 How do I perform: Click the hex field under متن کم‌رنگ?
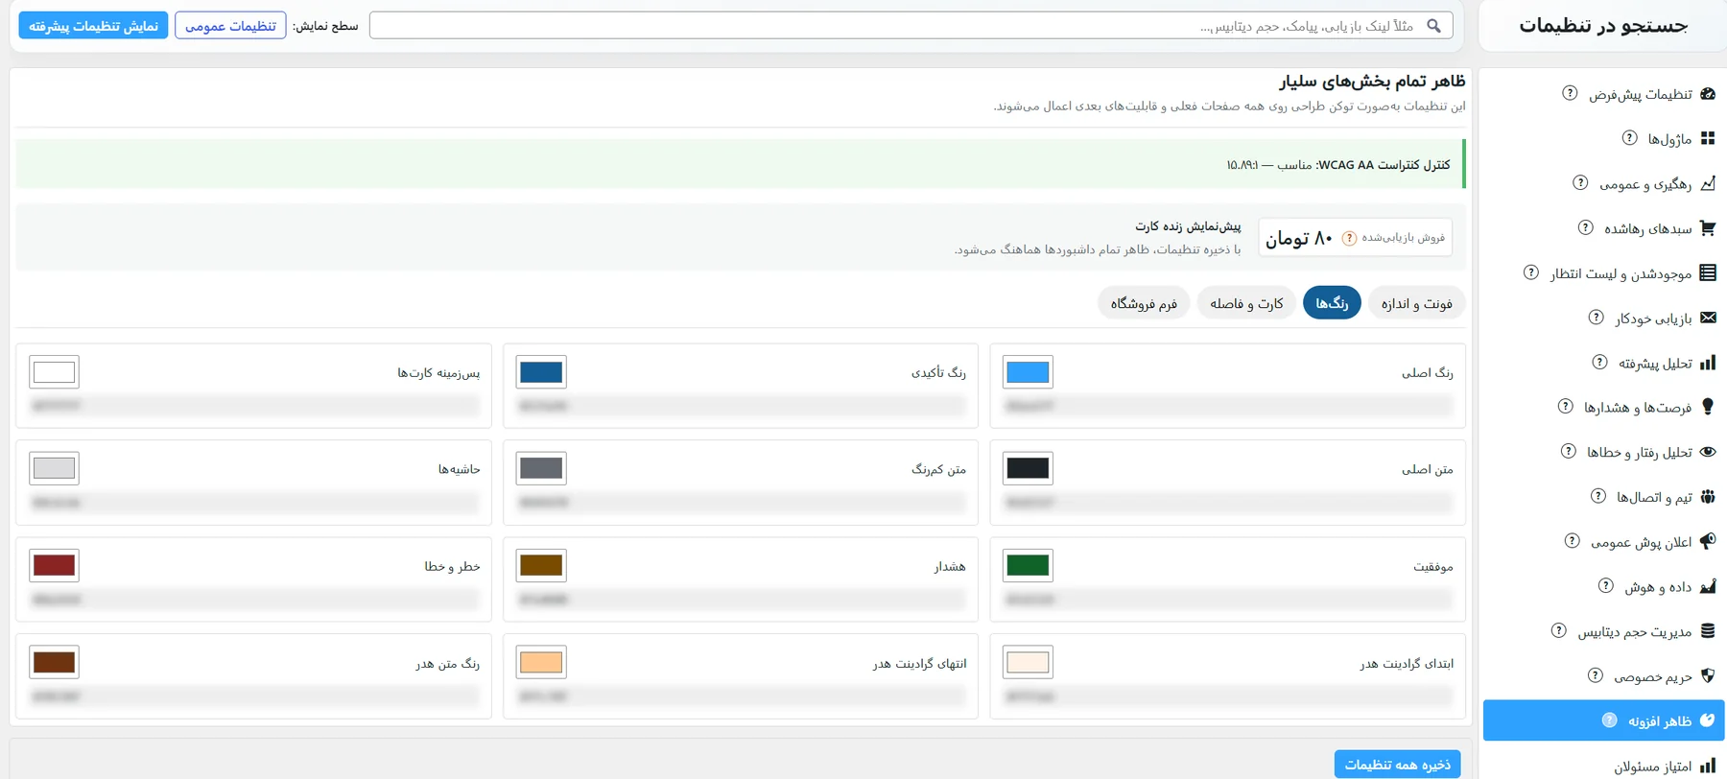741,503
